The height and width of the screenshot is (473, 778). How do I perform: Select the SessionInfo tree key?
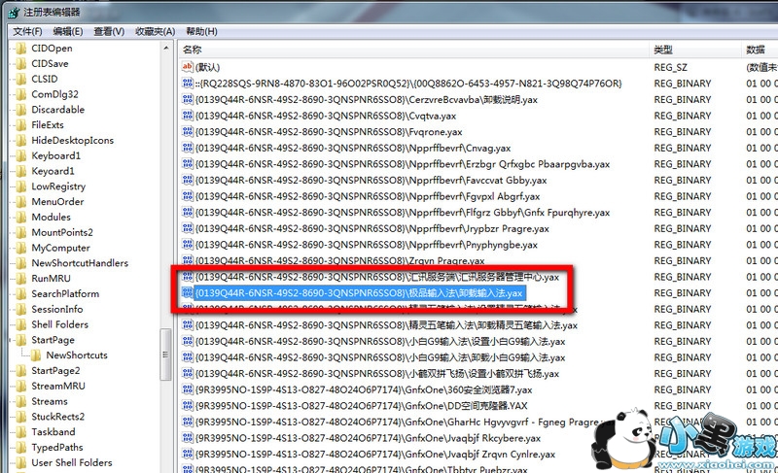(x=57, y=310)
